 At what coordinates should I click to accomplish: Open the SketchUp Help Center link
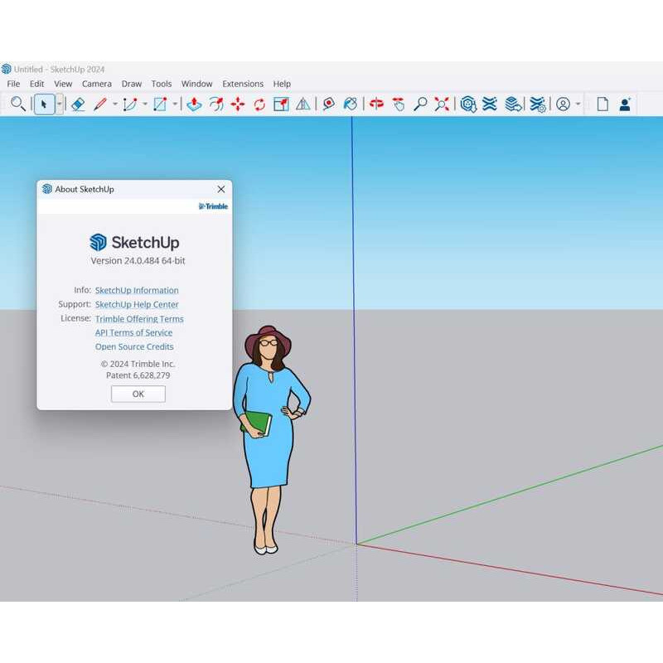(137, 304)
